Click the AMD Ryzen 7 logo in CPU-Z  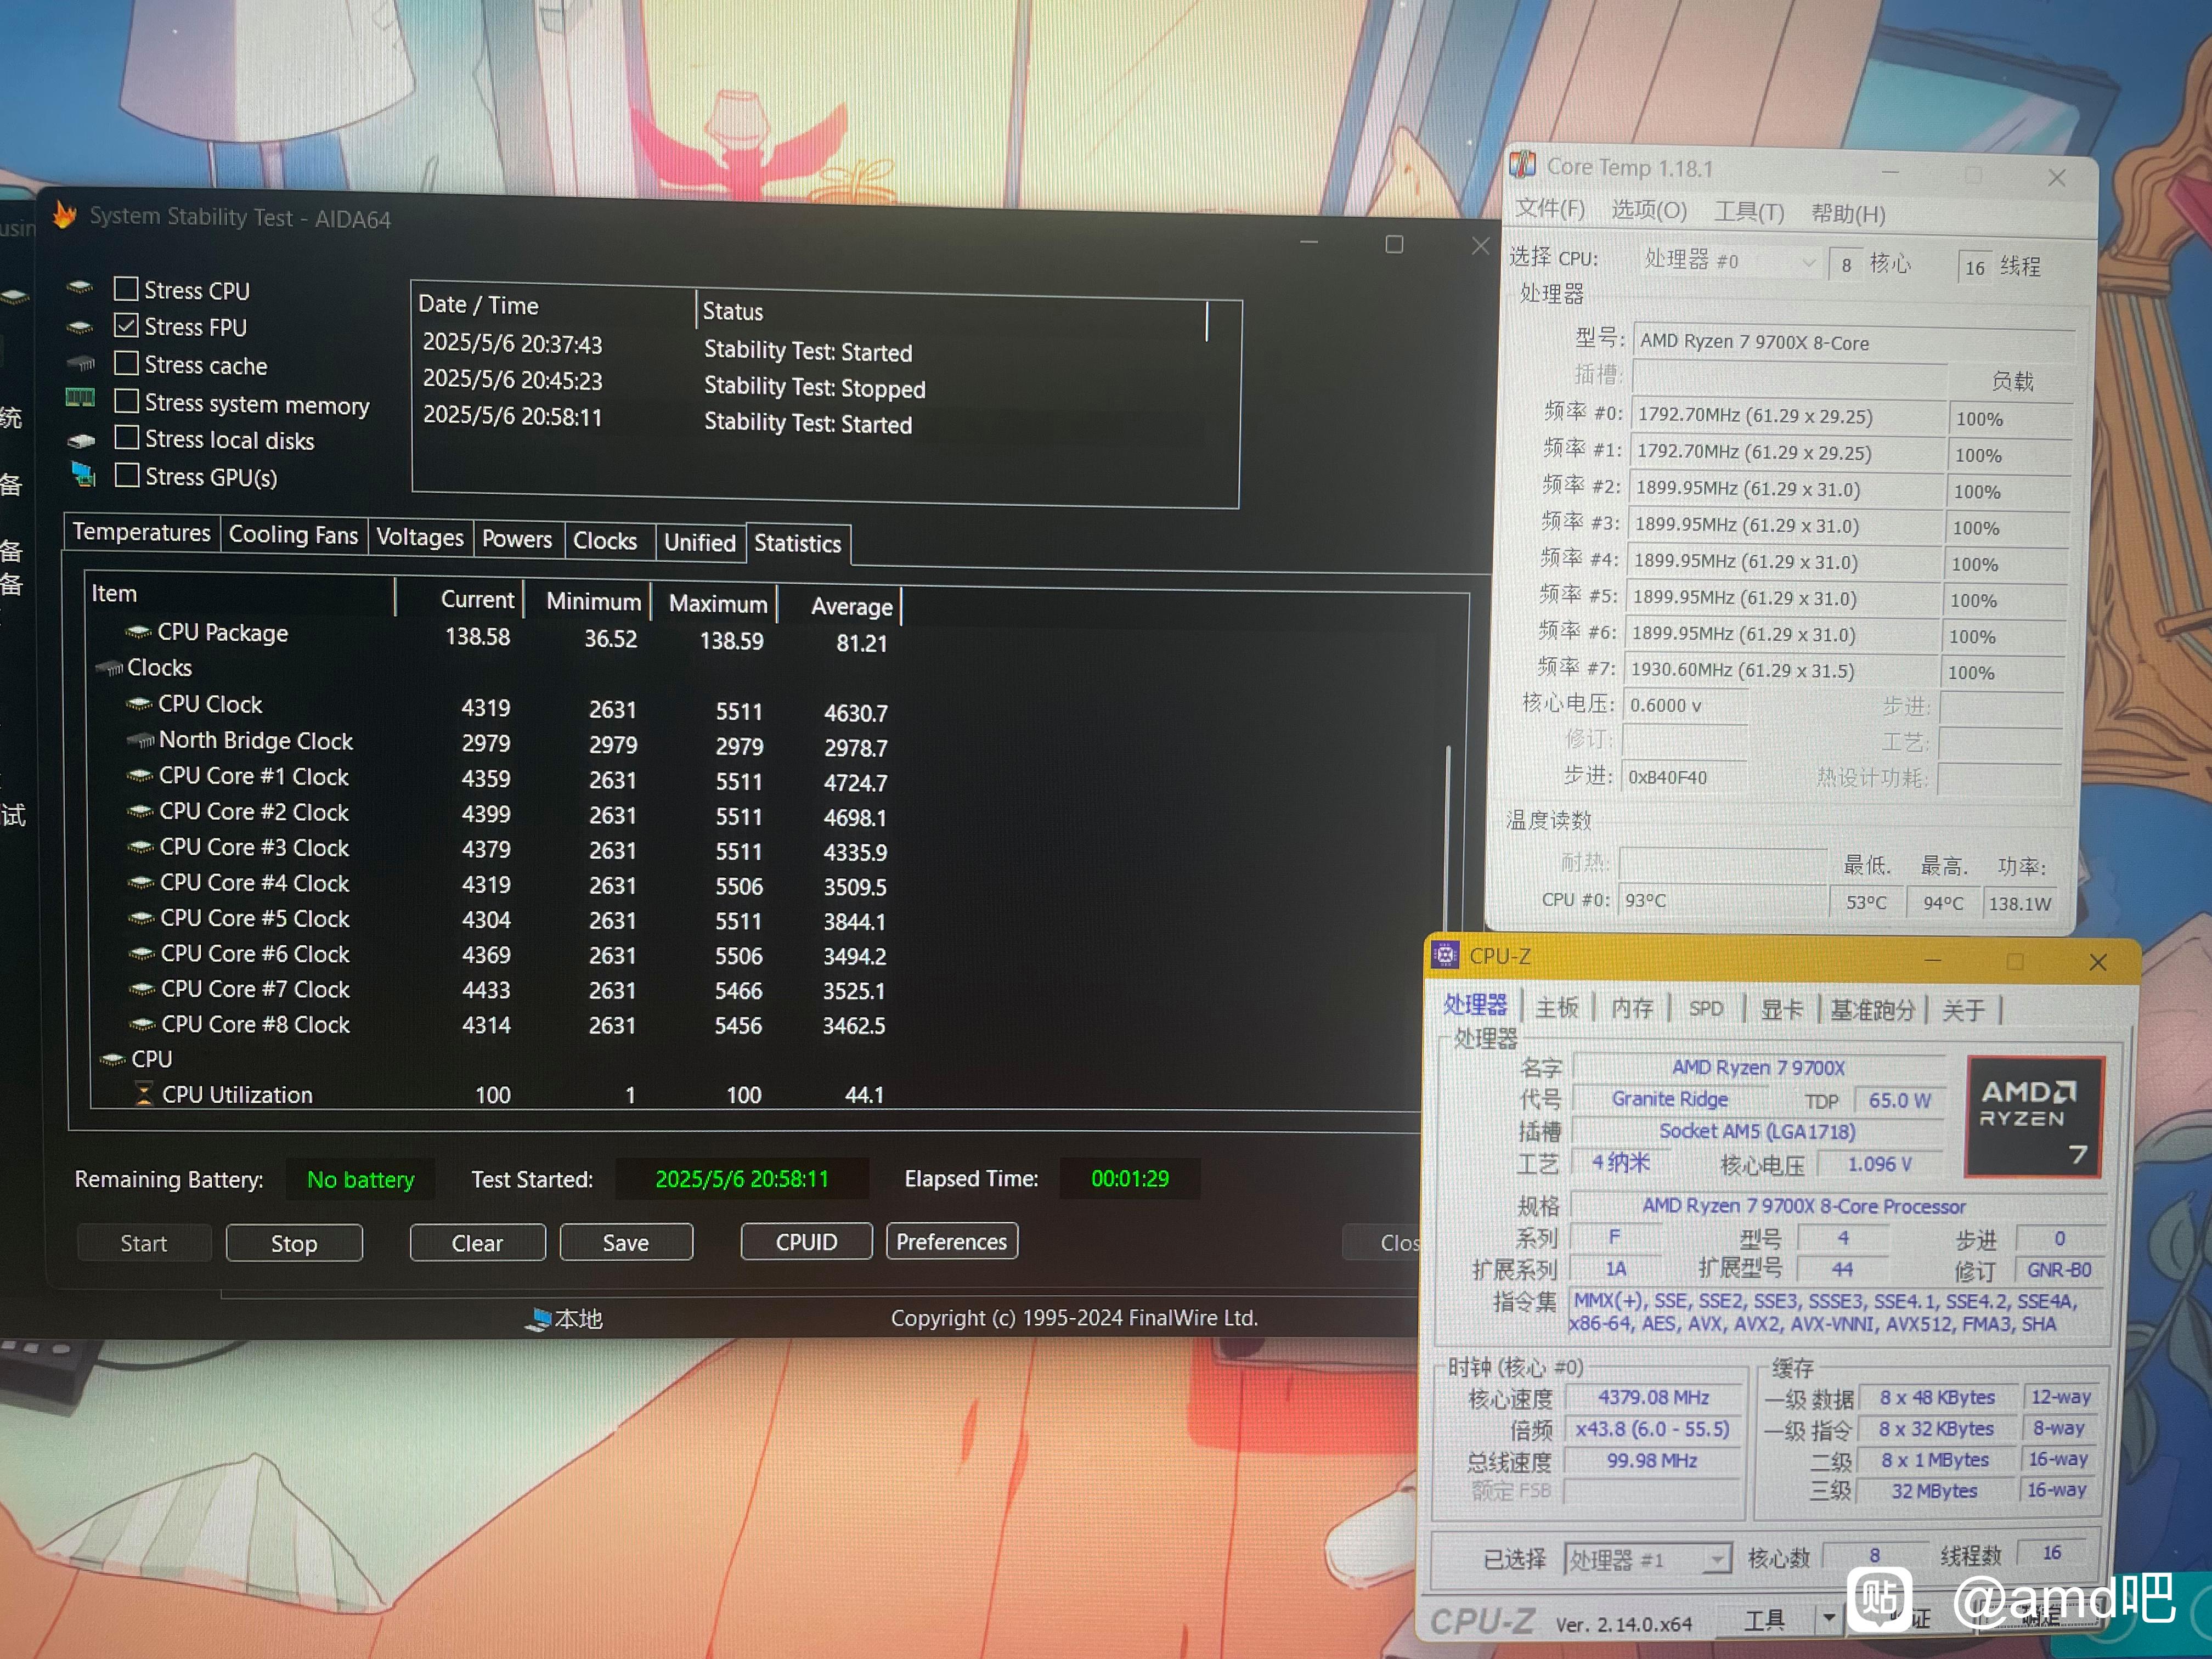pyautogui.click(x=2036, y=1117)
